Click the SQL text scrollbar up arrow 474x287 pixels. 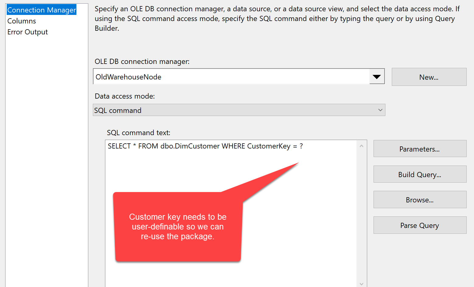[361, 146]
